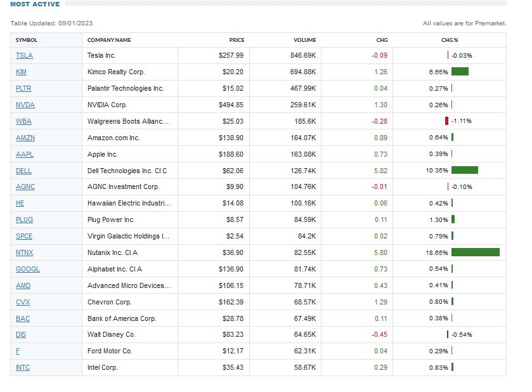
Task: Click the GOOGL symbol link
Action: point(28,269)
